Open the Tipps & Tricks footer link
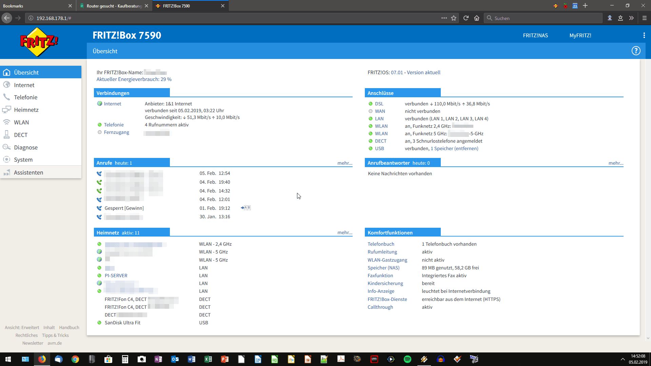The height and width of the screenshot is (366, 651). 55,335
